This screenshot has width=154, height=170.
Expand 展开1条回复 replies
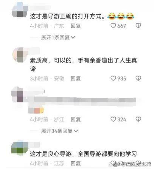58,37
